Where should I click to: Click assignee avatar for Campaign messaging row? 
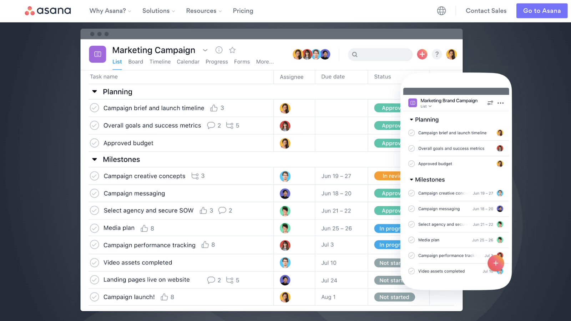click(x=285, y=194)
